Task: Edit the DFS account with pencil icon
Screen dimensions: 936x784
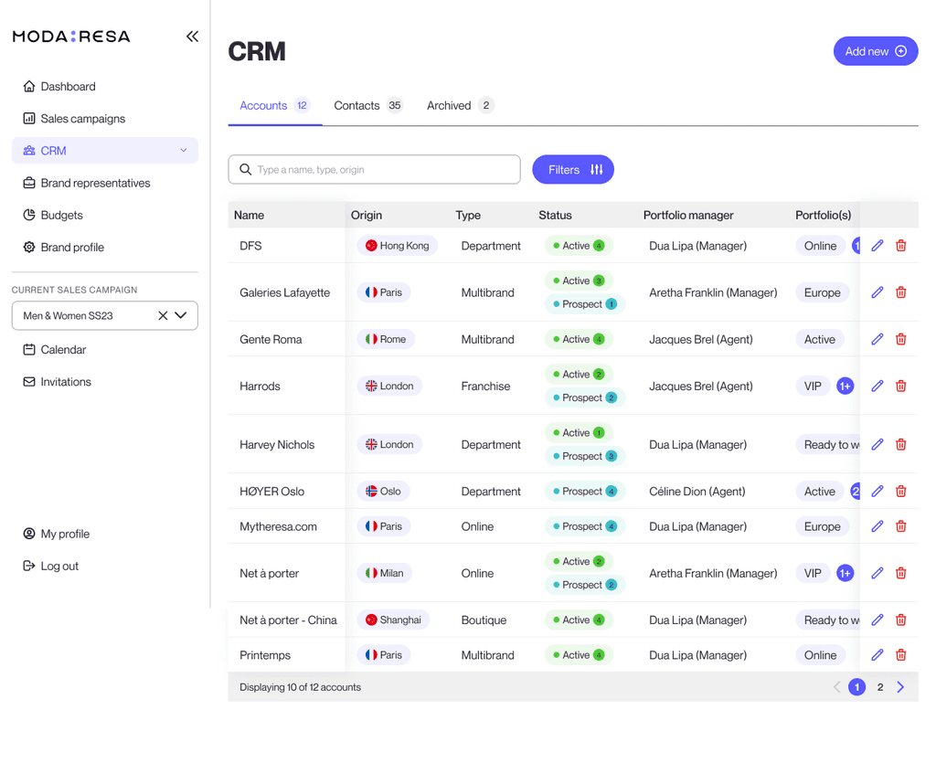Action: tap(877, 246)
